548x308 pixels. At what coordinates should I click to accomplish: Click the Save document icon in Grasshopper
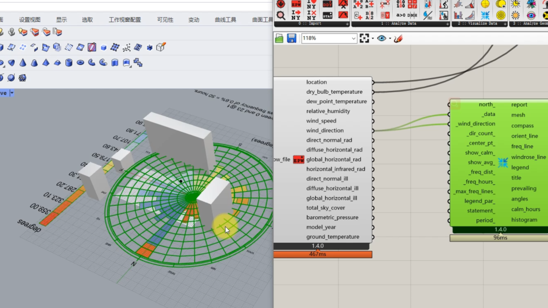pos(292,38)
